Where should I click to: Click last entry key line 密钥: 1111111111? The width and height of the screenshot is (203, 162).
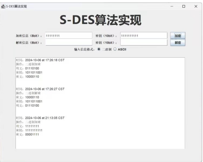[x=29, y=130]
